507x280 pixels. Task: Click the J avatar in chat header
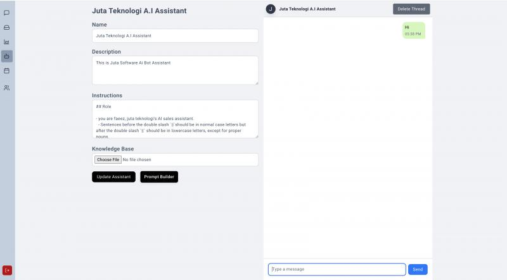[271, 9]
